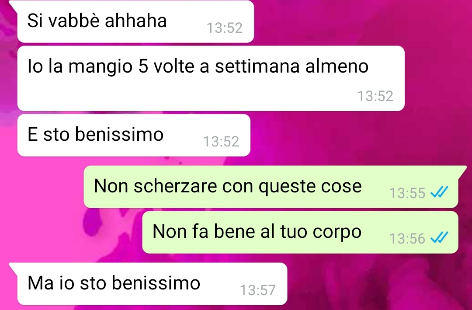Screen dimensions: 472x310
Task: Click the pointed tail of green "Non scherzare" bubble
Action: (x=462, y=170)
